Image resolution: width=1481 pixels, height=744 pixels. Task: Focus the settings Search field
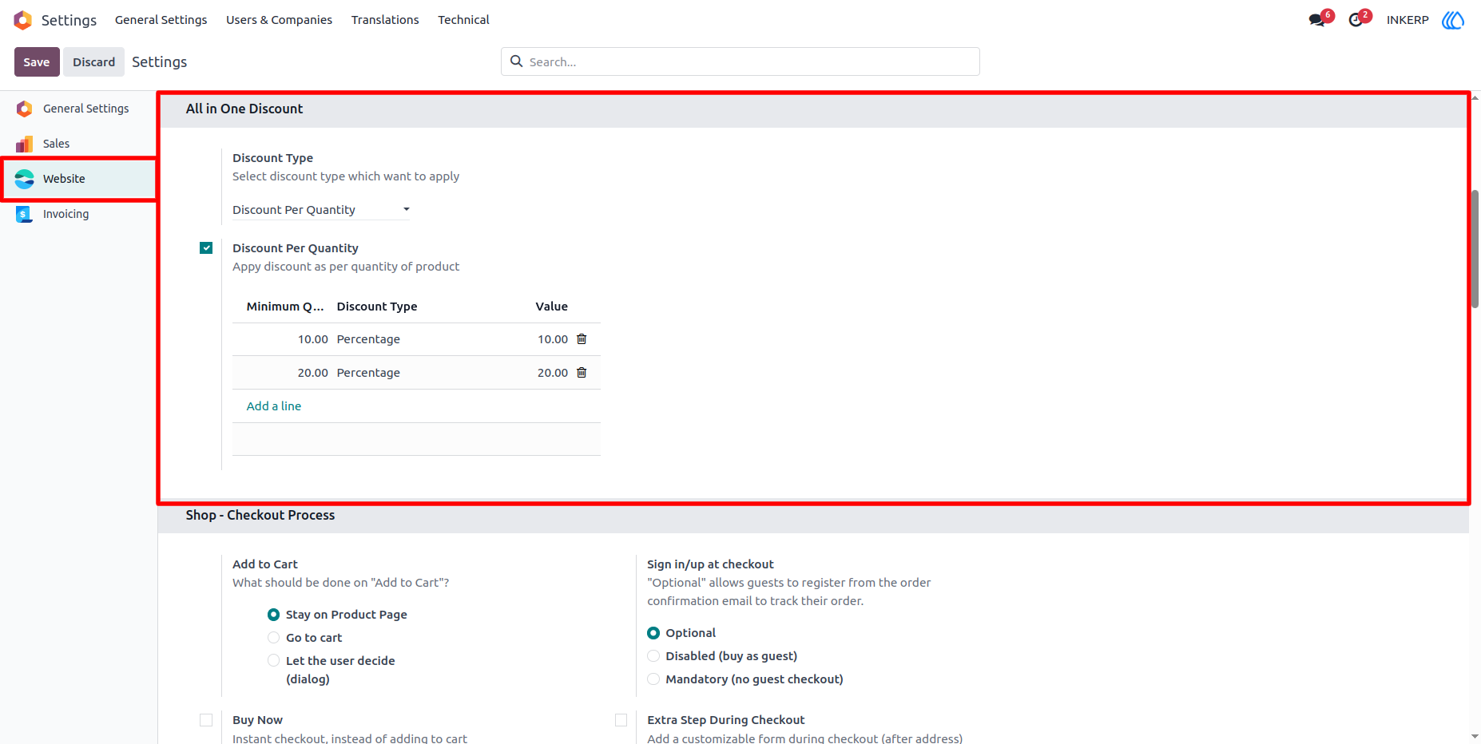click(x=740, y=61)
